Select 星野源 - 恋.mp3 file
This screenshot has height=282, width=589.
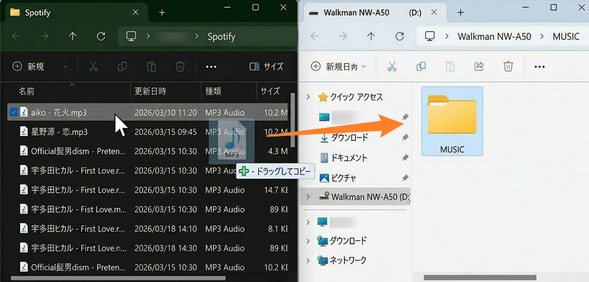point(148,132)
